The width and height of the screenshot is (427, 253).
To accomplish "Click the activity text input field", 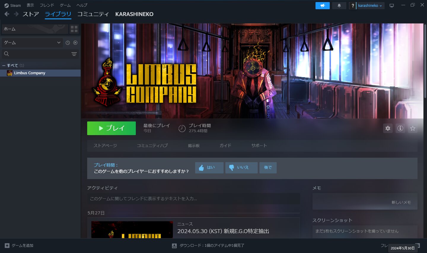I will click(x=194, y=199).
